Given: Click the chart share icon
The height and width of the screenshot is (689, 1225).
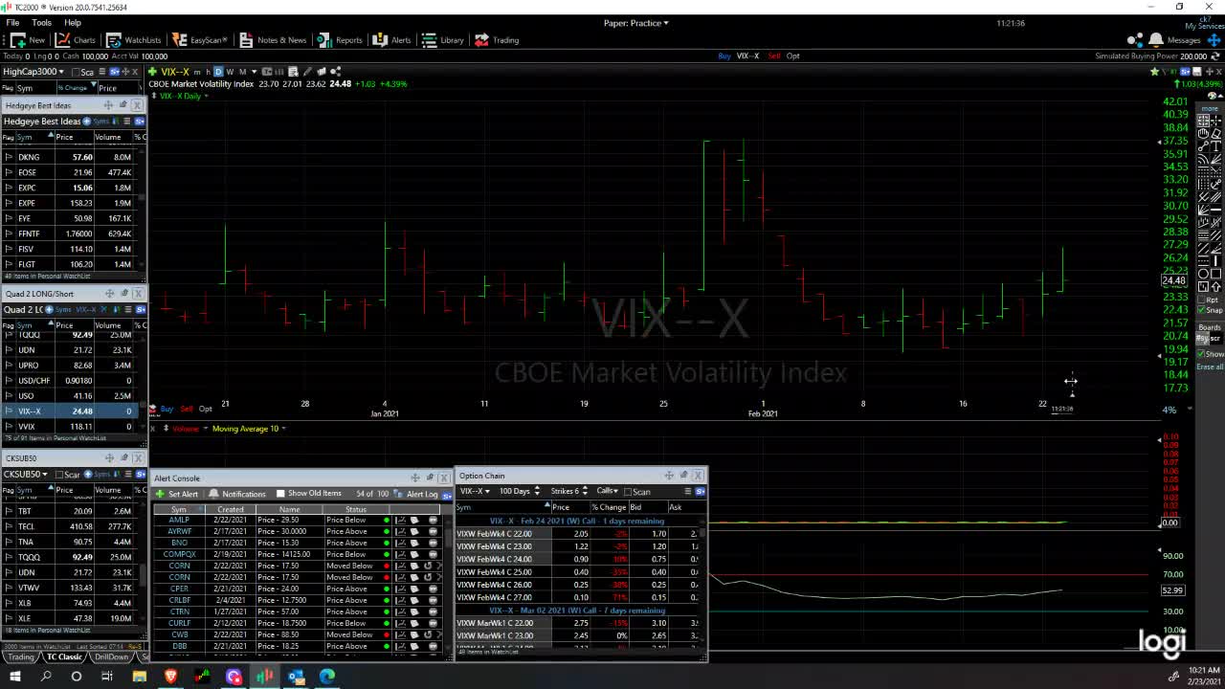Looking at the screenshot, I should coord(336,72).
